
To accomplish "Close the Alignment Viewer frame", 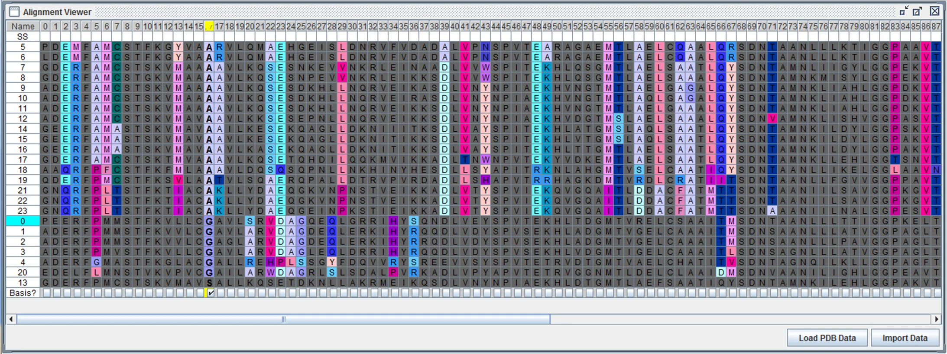I will (x=934, y=11).
